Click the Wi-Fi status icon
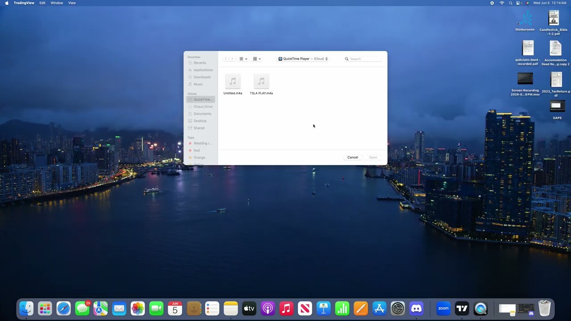The image size is (571, 321). [502, 3]
